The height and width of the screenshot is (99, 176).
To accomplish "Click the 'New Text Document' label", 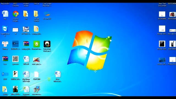I will point(162,5).
